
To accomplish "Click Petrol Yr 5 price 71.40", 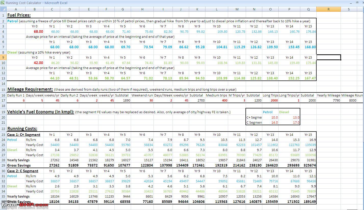I will 126,31.
